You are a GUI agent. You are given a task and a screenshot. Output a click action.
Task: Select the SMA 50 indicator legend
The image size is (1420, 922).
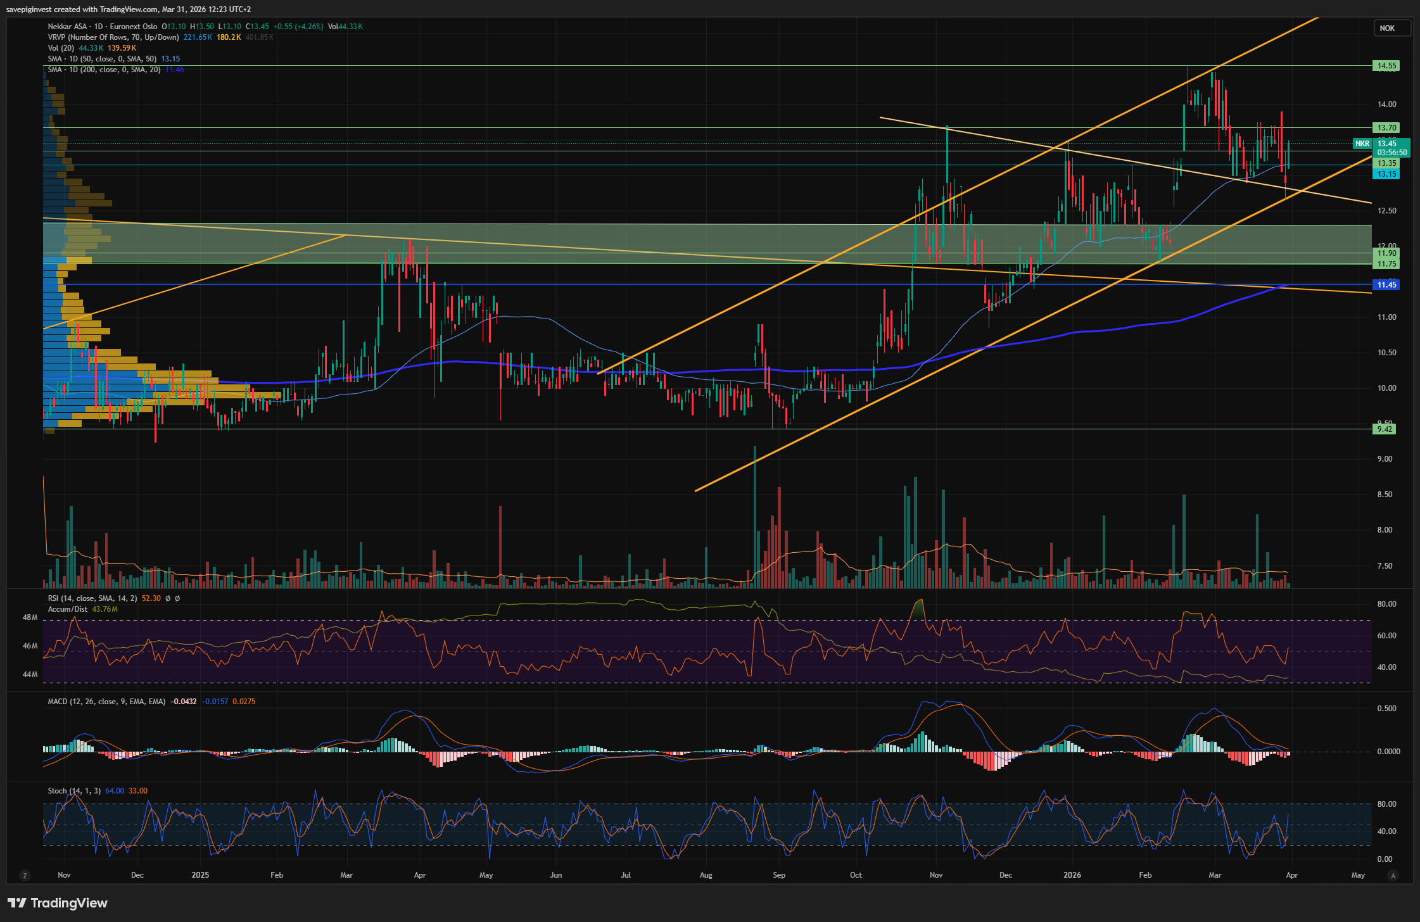coord(101,59)
